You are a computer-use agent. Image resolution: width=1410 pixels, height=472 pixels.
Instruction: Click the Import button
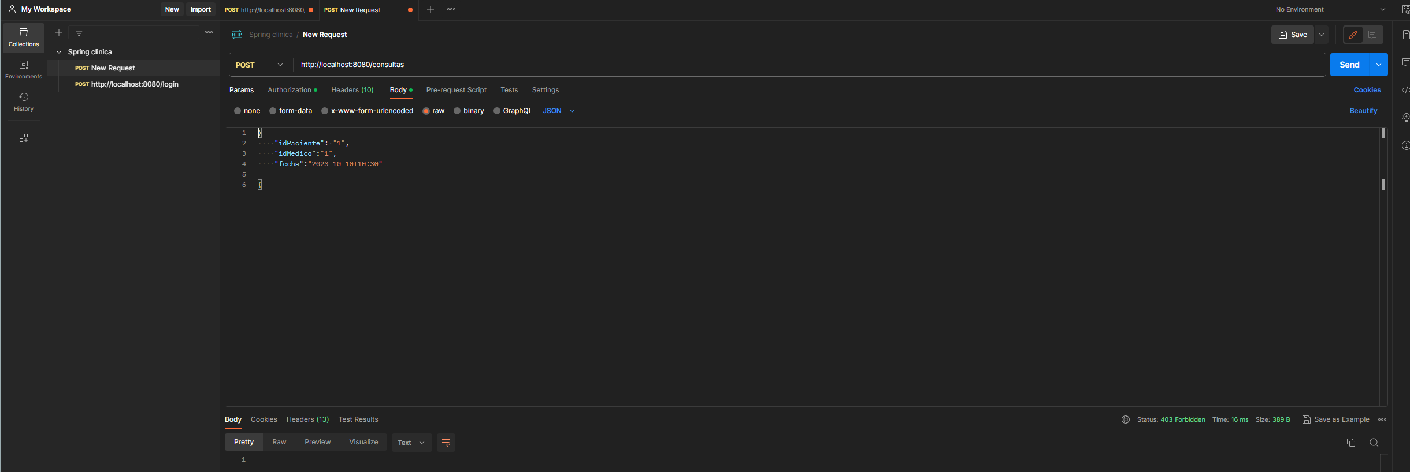click(201, 9)
